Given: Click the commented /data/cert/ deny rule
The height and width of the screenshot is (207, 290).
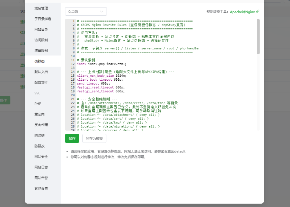Looking at the screenshot, I should (x=113, y=119).
